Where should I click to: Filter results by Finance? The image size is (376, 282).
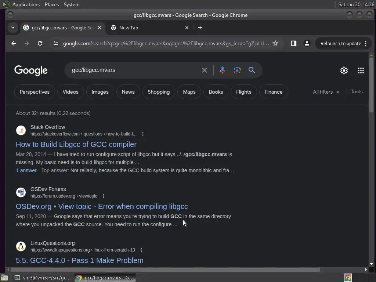[x=273, y=92]
